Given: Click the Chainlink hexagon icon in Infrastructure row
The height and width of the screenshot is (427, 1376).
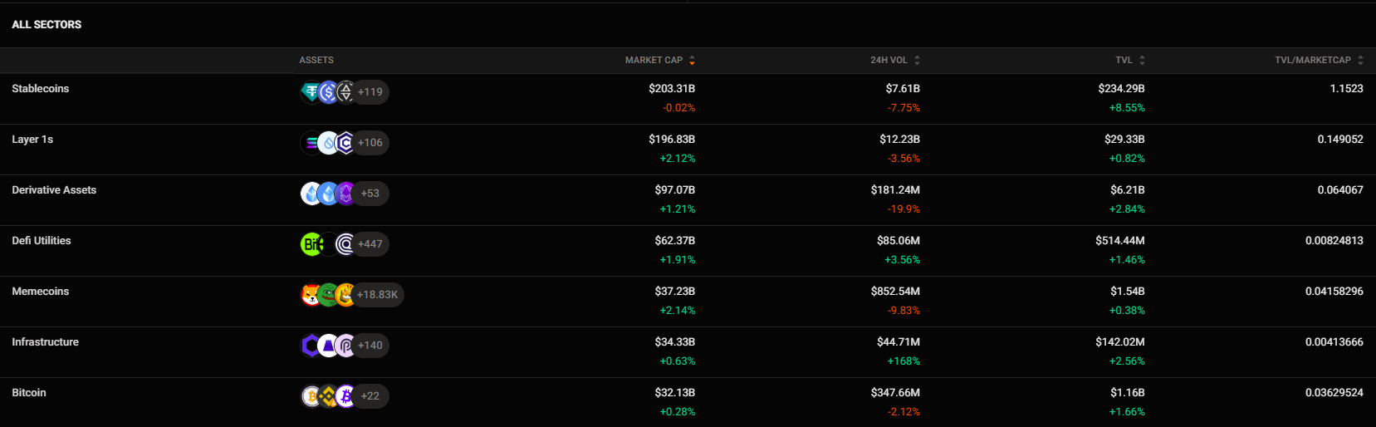Looking at the screenshot, I should coord(311,346).
